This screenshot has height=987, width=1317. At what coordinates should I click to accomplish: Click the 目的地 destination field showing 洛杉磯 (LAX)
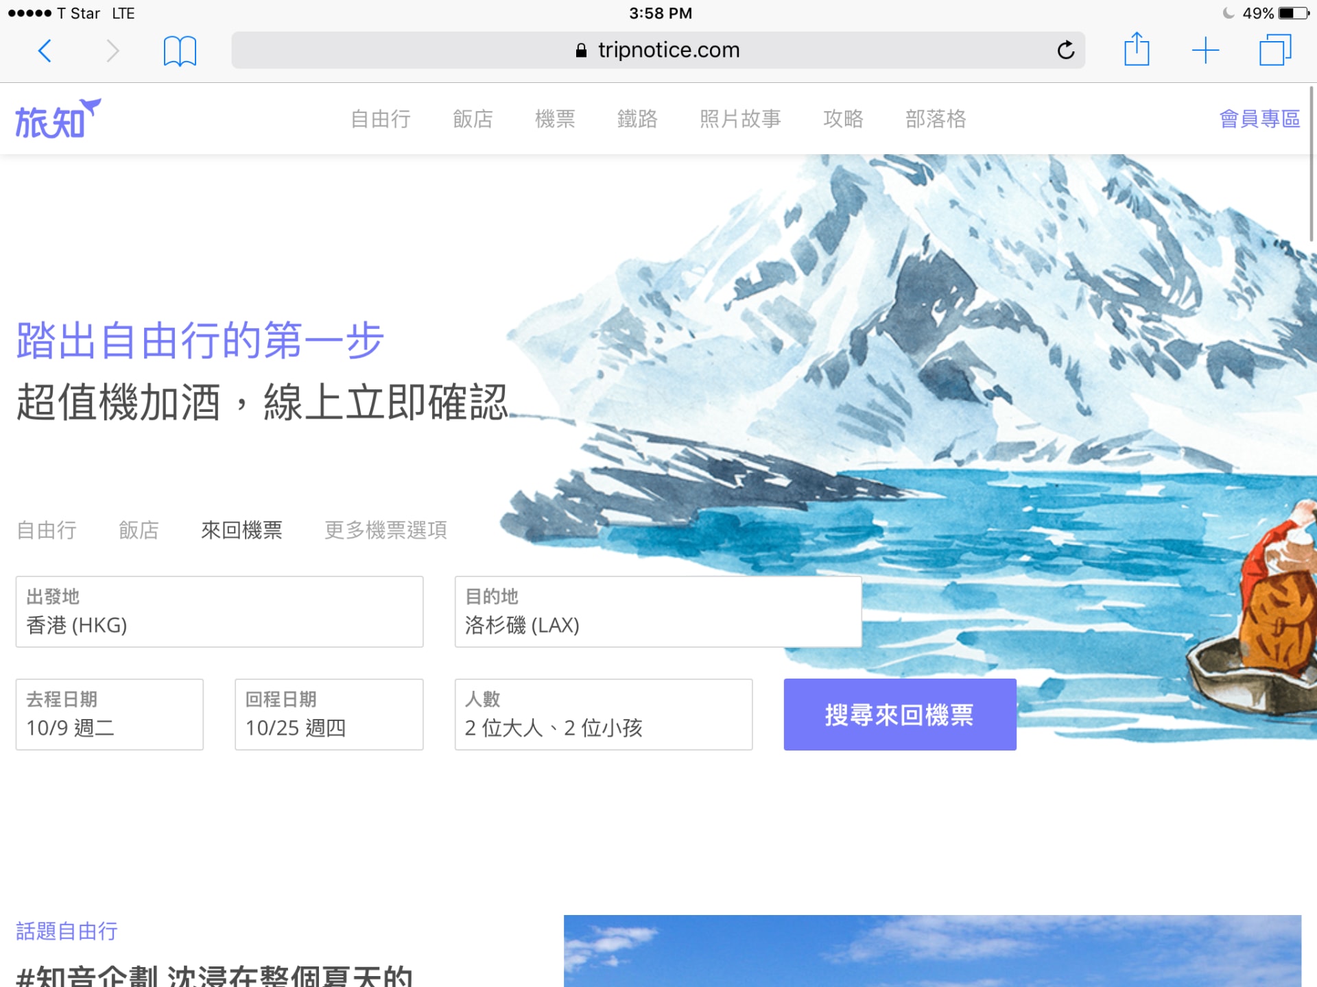coord(657,612)
